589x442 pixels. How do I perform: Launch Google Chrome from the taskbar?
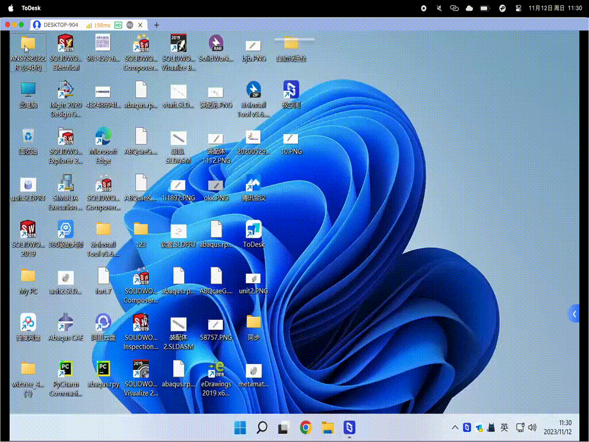point(306,427)
